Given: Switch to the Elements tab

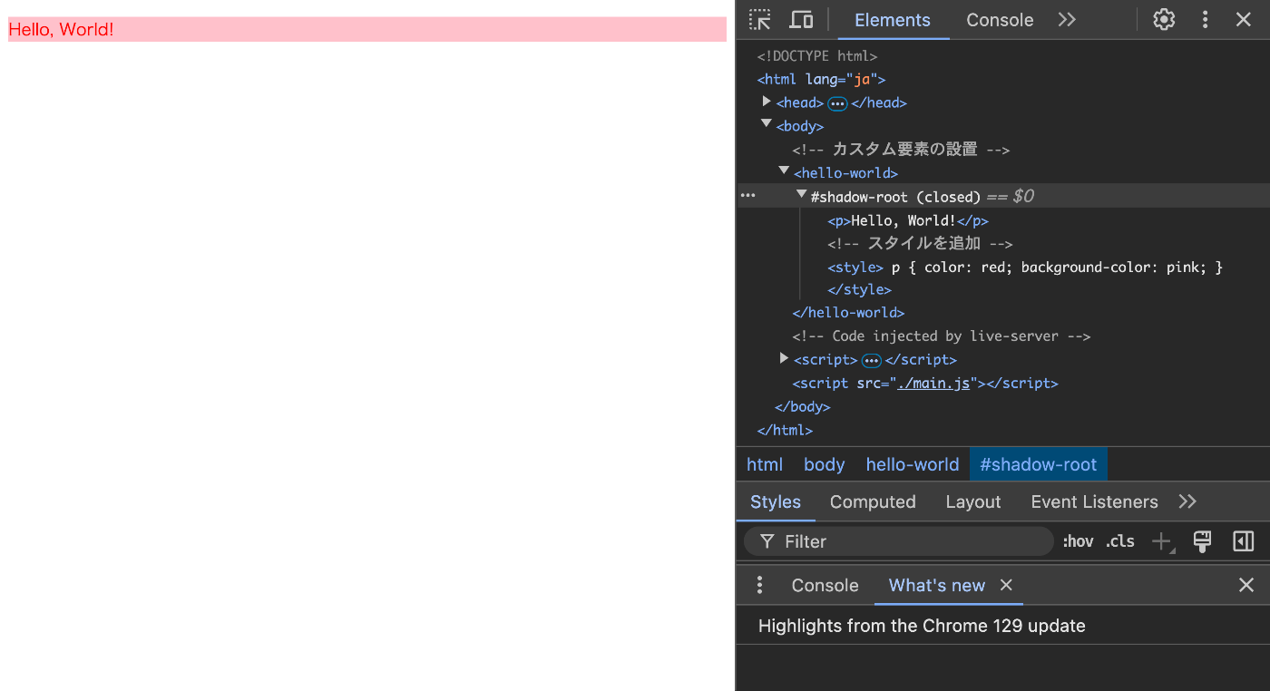Looking at the screenshot, I should (893, 20).
